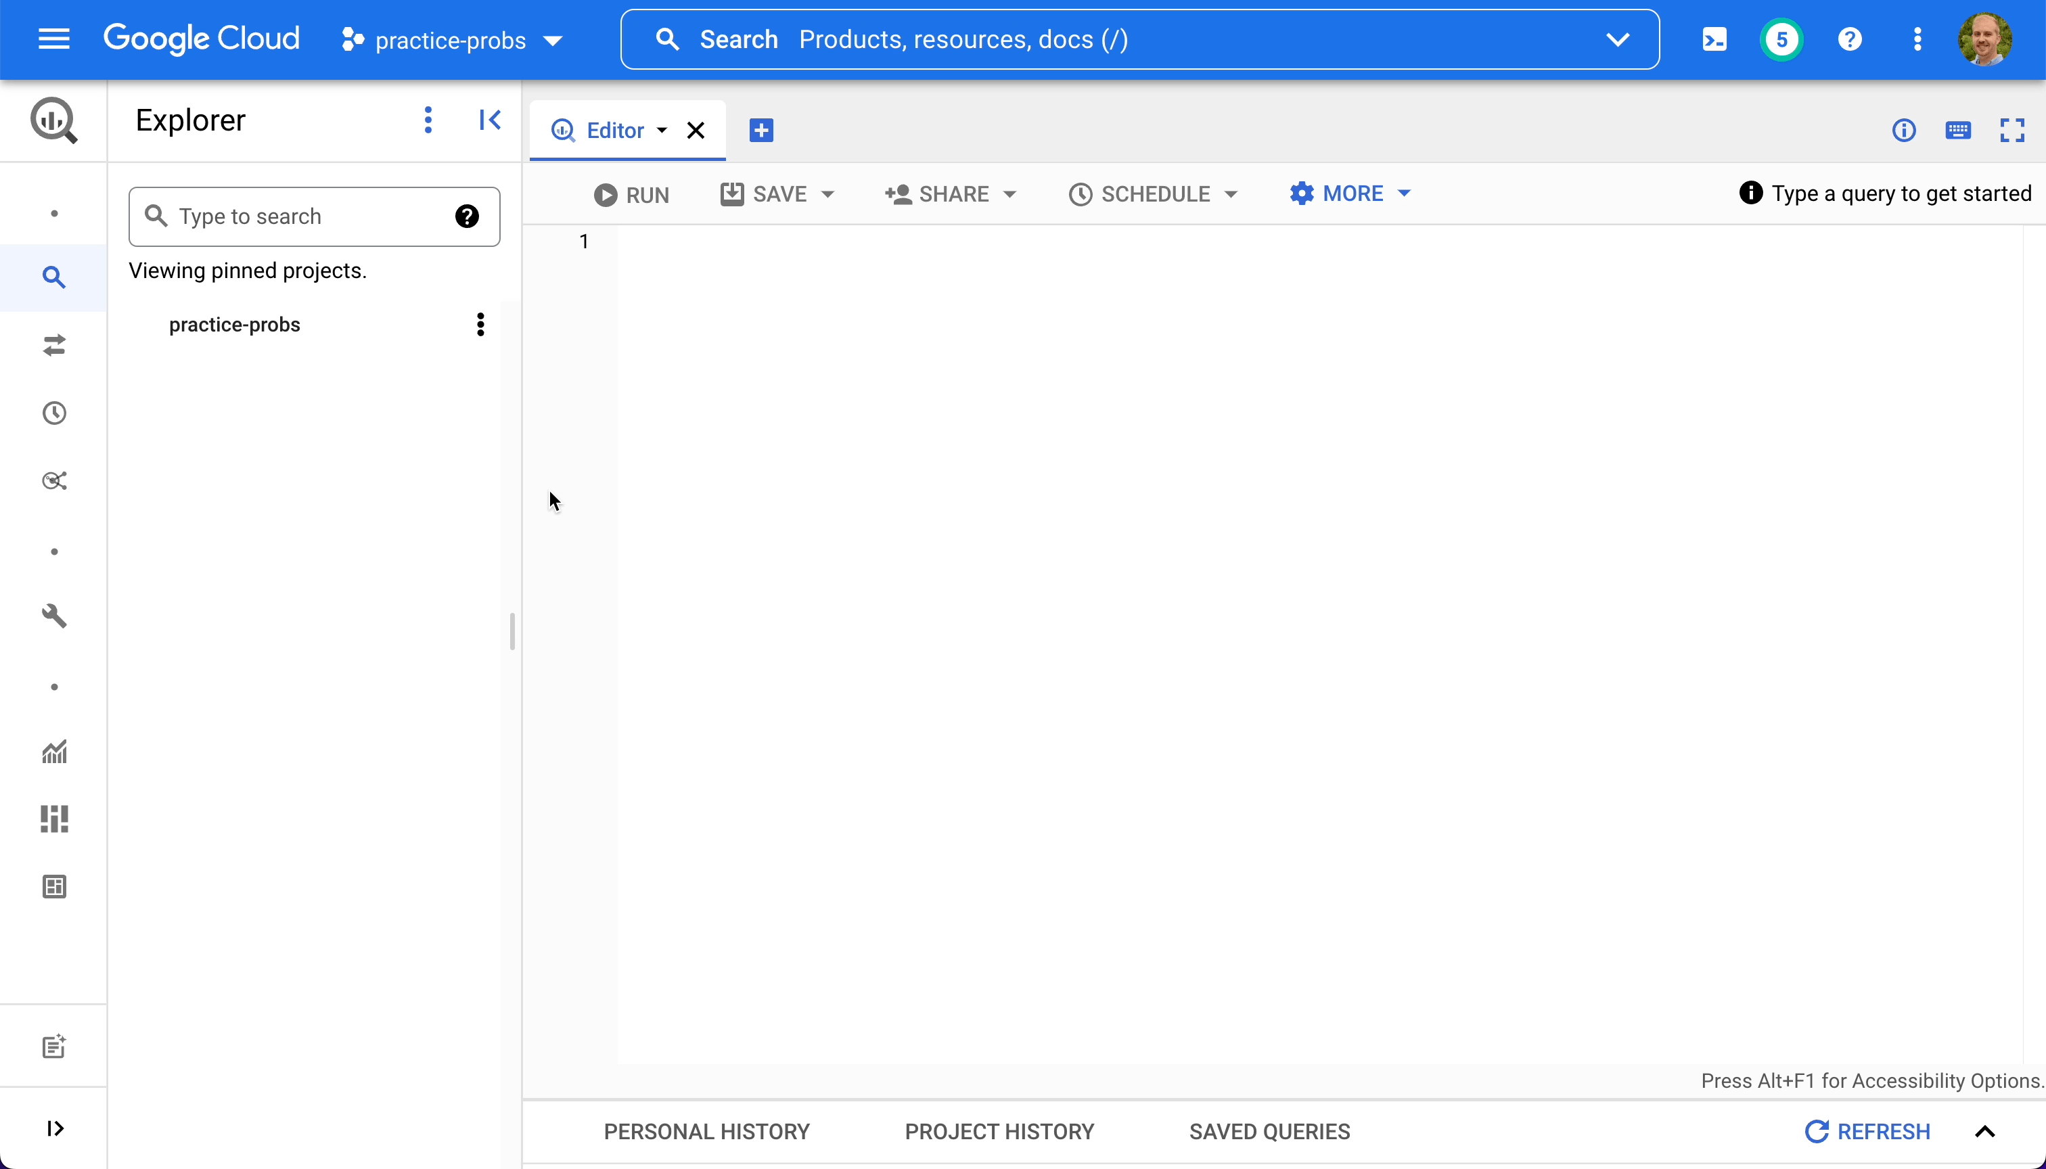
Task: Click the Google Cloud logo
Action: point(202,39)
